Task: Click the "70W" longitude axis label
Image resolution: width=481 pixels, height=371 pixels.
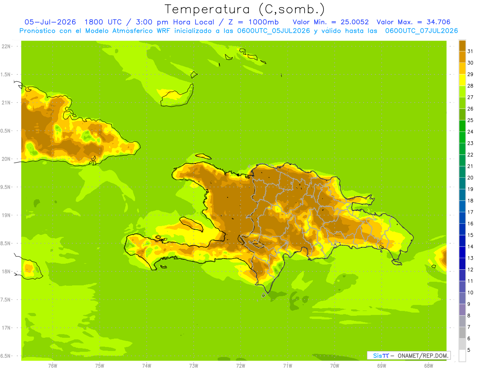Action: click(x=335, y=365)
